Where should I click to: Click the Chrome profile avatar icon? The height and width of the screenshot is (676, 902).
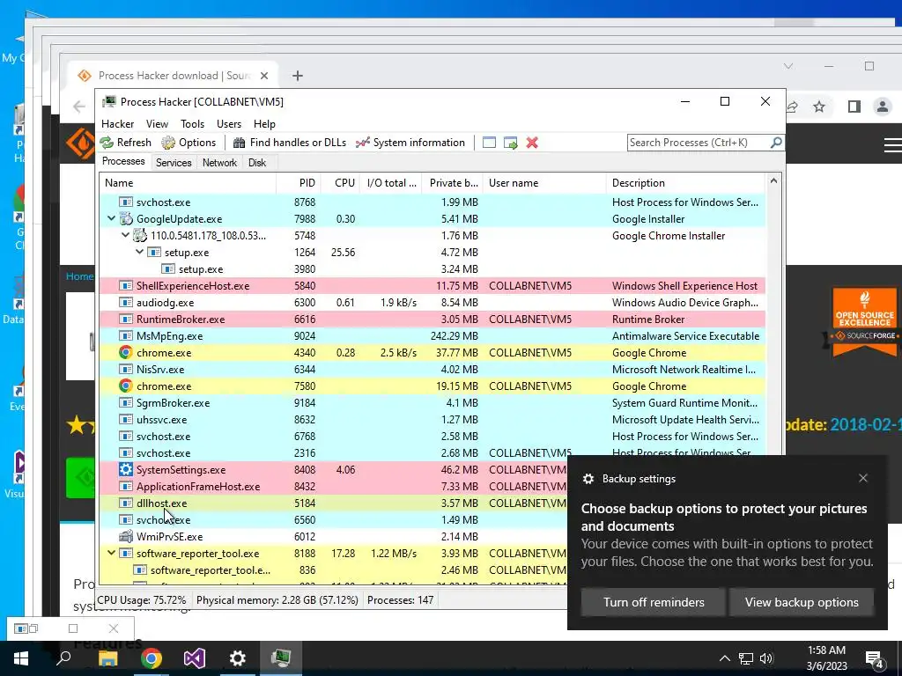(882, 107)
